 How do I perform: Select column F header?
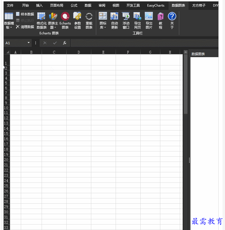[x=128, y=52]
